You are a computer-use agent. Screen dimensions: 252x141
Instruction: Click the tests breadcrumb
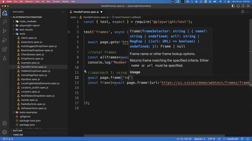pos(73,17)
